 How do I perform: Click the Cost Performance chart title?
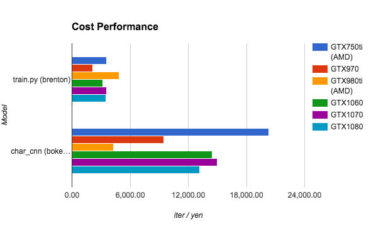pos(115,26)
